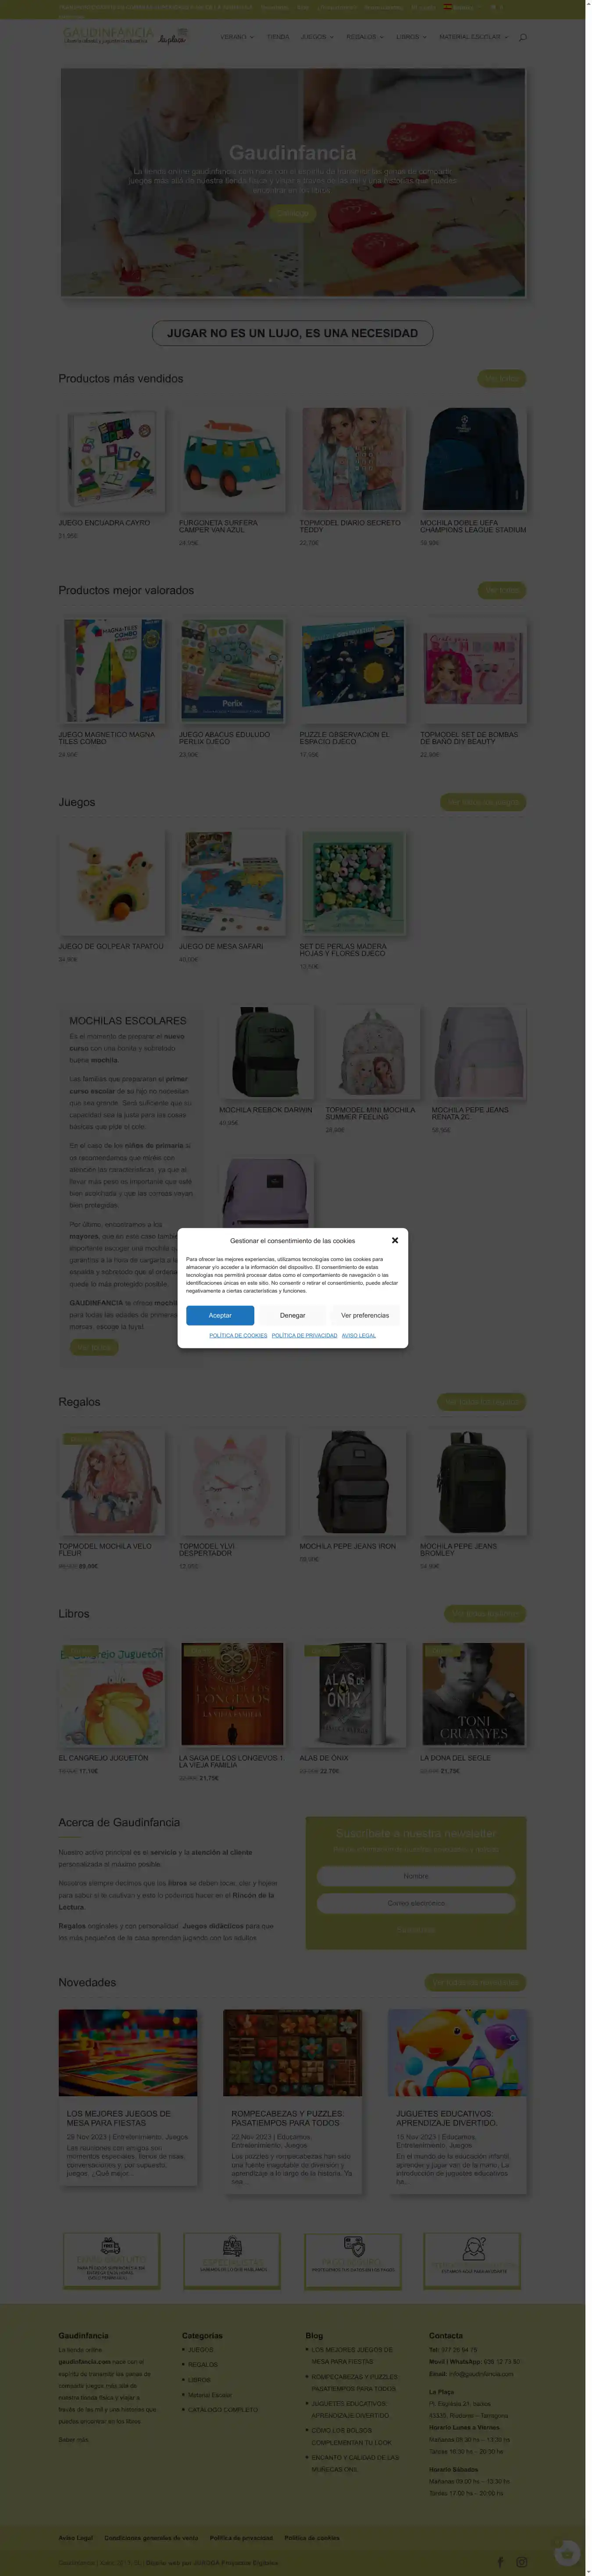592x2576 pixels.
Task: Deny cookies with the Denegar button
Action: pos(293,1315)
